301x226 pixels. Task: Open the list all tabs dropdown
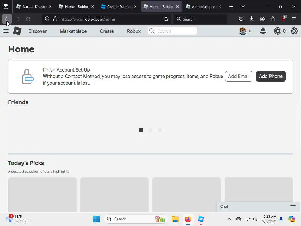point(243,6)
